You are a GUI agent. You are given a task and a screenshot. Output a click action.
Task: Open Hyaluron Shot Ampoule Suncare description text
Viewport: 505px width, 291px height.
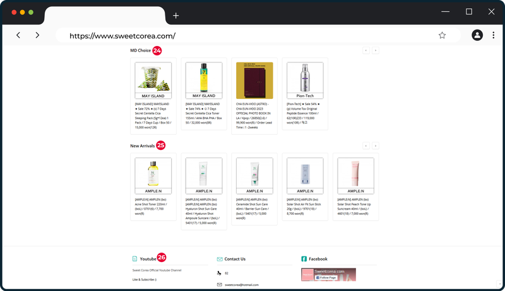click(x=204, y=211)
